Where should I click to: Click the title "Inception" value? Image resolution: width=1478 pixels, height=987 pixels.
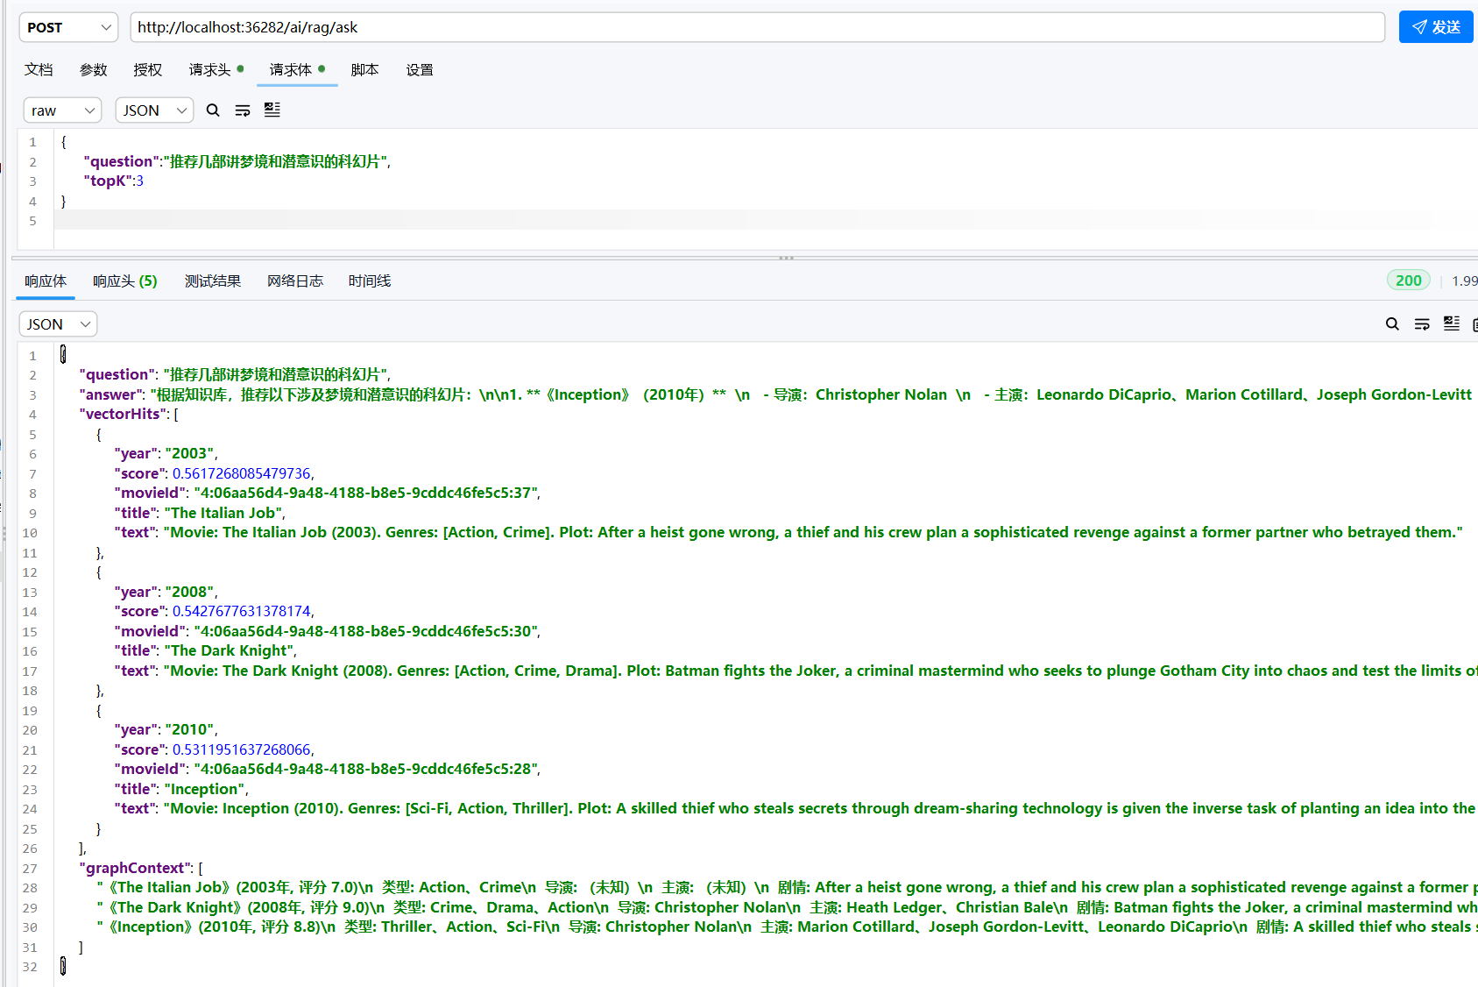pos(205,789)
